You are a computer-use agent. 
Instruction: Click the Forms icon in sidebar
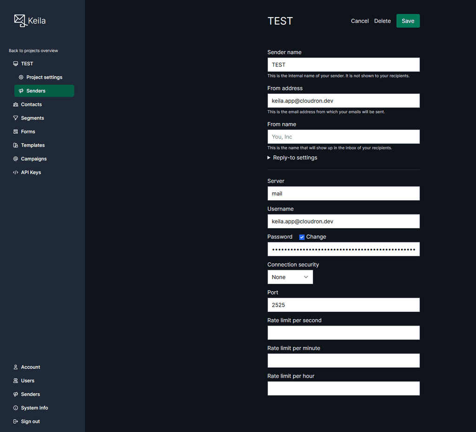pos(16,132)
